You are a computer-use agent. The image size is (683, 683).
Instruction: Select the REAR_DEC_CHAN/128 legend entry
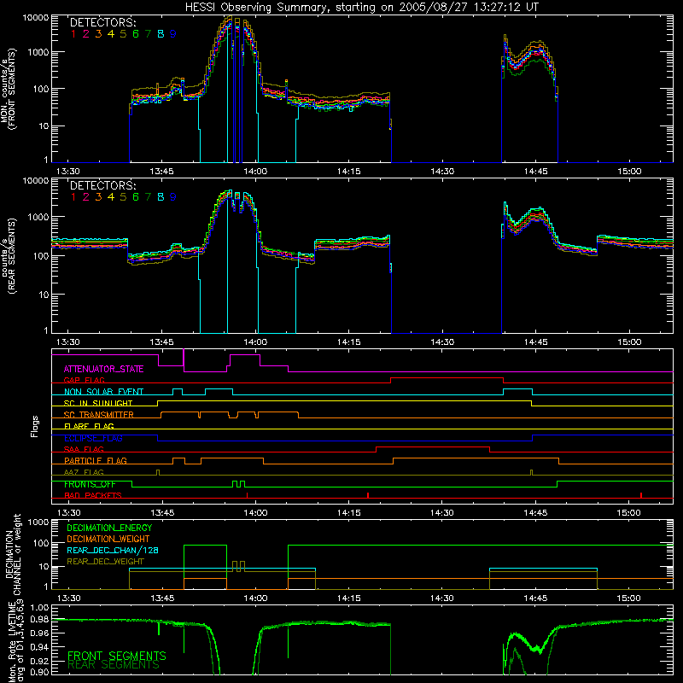pyautogui.click(x=113, y=550)
